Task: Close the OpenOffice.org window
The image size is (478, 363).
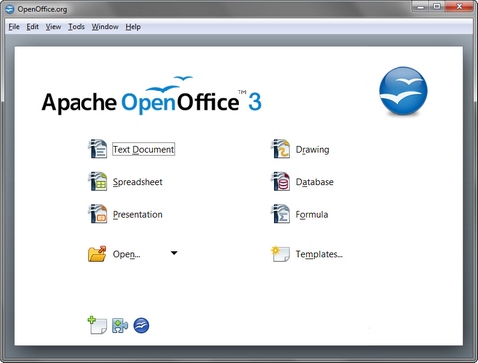Action: [x=459, y=6]
